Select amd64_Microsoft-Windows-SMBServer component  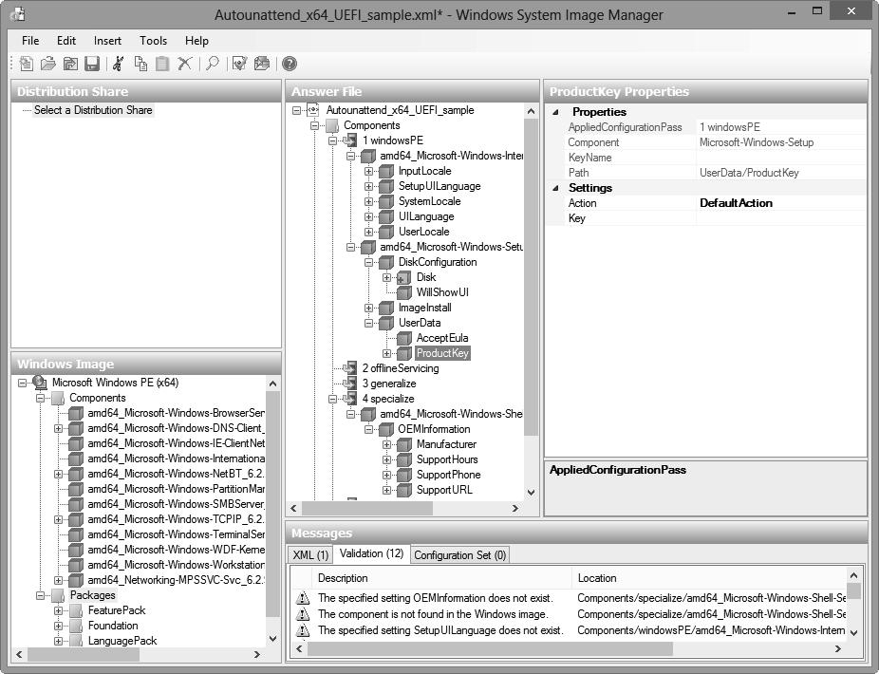176,504
